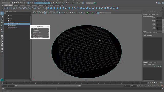The height and width of the screenshot is (92, 164).
Task: Create a NURBS cylinder from the shelf
Action: (54, 8)
